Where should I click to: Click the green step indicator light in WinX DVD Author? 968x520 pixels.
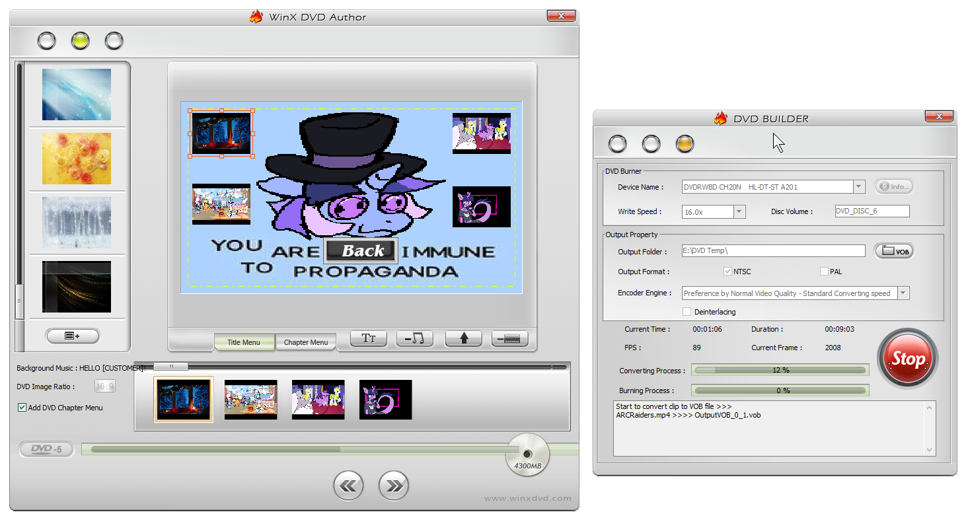(80, 41)
